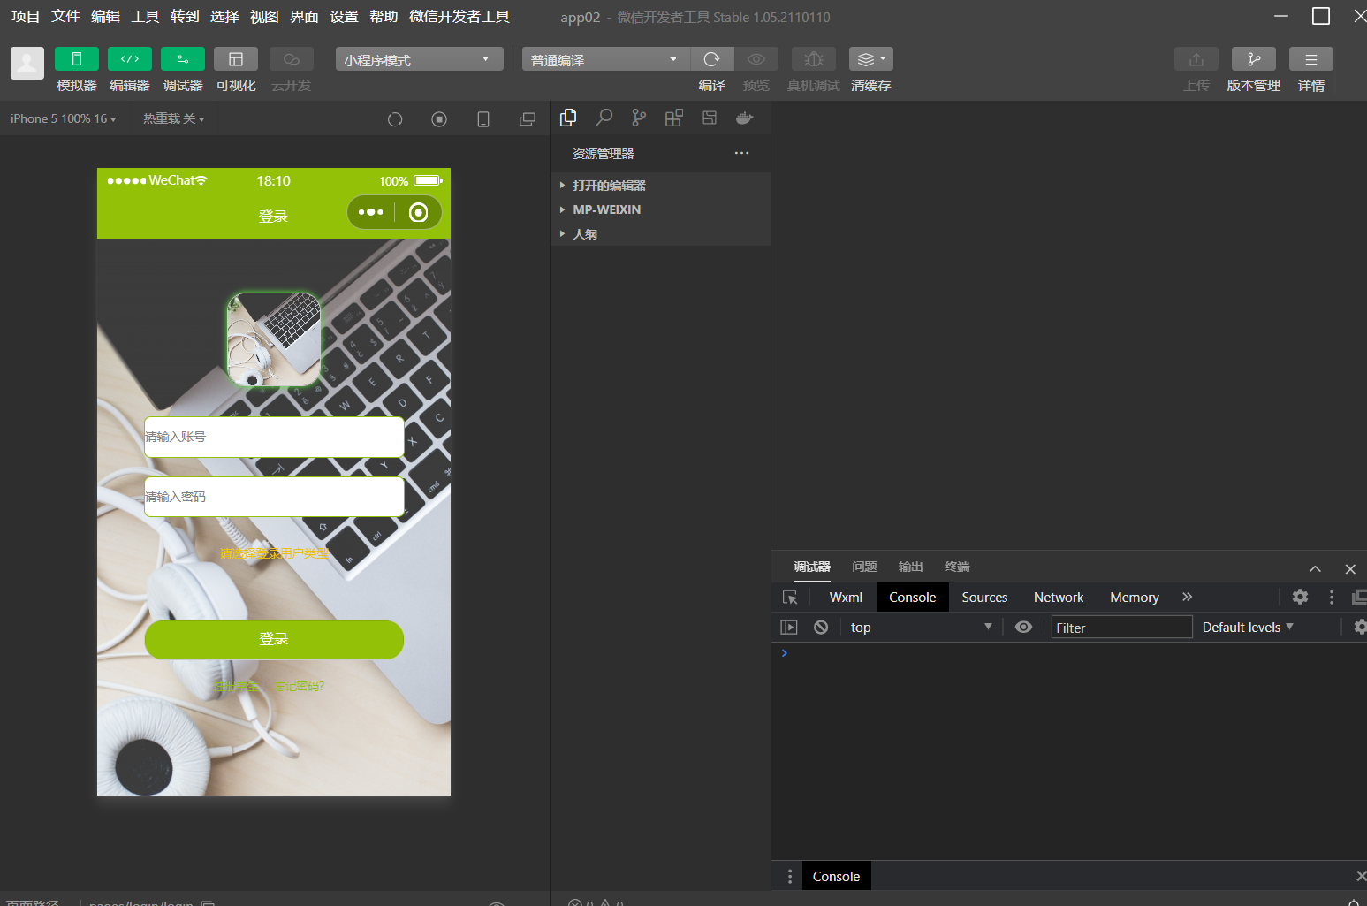The image size is (1367, 906).
Task: Open 版本管理 version control icon
Action: pos(1254,59)
